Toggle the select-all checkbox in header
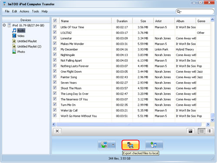This screenshot has width=217, height=163. (x=55, y=20)
